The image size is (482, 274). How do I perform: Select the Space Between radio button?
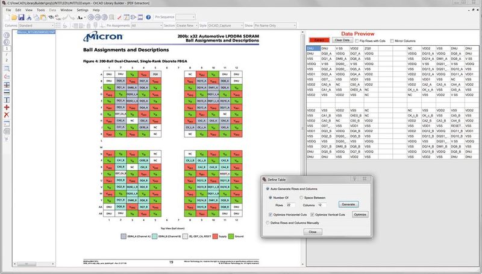301,197
